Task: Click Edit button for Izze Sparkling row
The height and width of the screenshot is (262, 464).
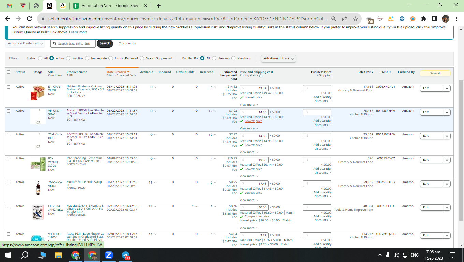Action: pos(432,160)
